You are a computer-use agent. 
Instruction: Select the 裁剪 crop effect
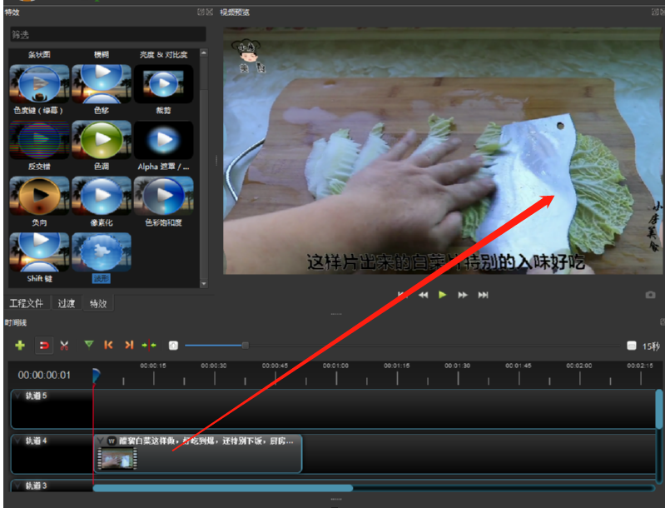click(x=164, y=83)
